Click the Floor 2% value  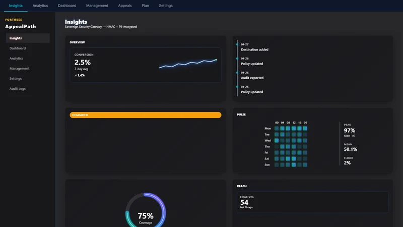pyautogui.click(x=347, y=163)
